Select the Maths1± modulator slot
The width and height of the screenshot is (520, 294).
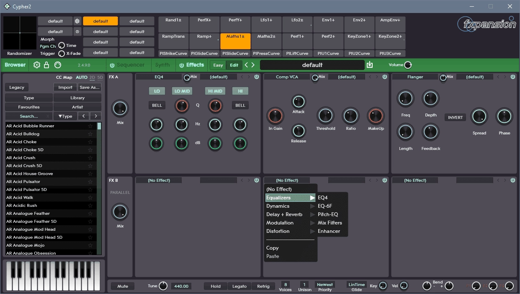pyautogui.click(x=235, y=41)
